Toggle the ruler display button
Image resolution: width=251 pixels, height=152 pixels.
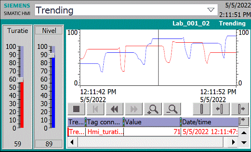[x=202, y=109]
